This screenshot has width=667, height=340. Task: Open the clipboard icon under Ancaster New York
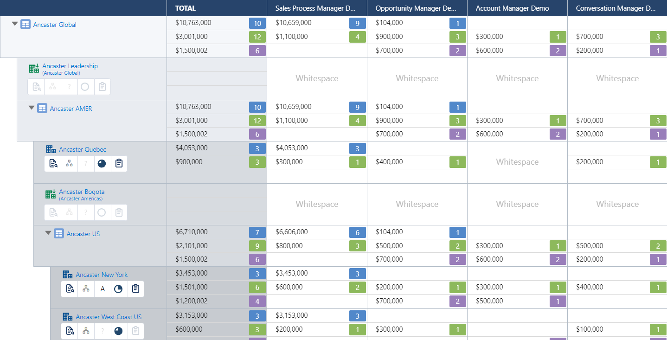pos(135,289)
